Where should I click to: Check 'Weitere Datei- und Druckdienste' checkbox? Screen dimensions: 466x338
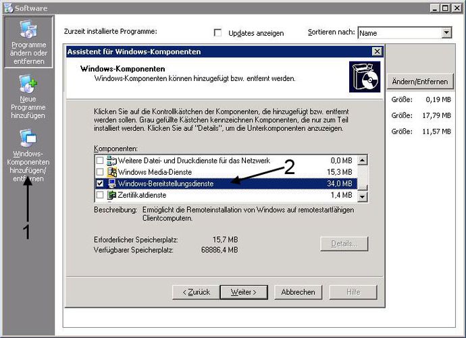coord(100,161)
